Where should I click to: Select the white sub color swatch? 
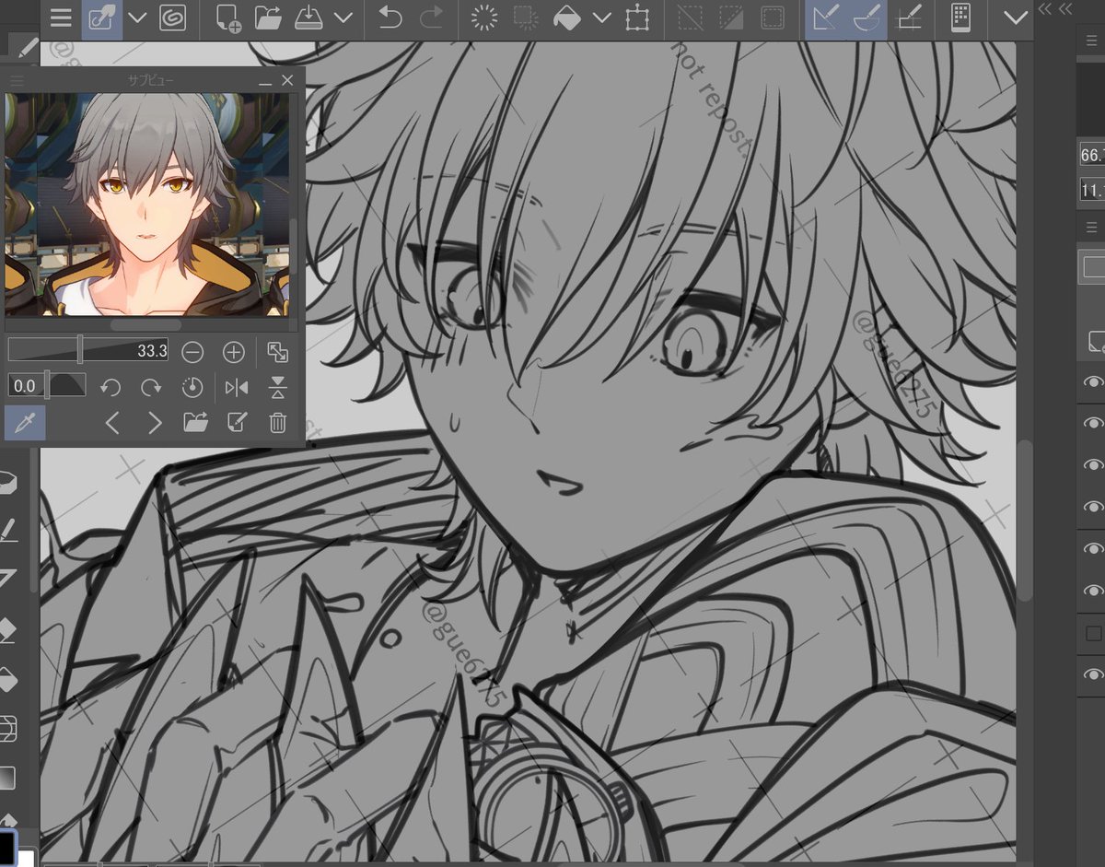pos(26,859)
